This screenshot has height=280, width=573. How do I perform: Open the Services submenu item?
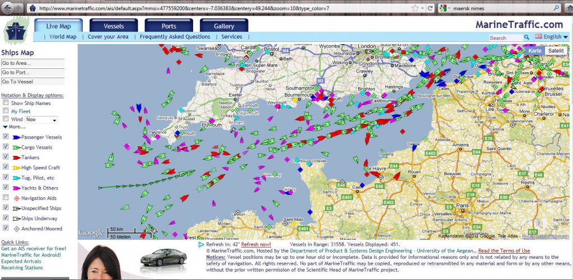point(232,36)
